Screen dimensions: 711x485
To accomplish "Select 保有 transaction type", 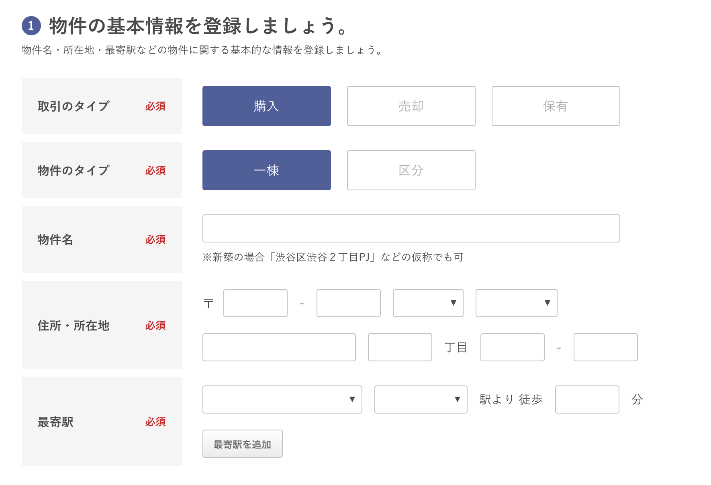I will (x=556, y=106).
